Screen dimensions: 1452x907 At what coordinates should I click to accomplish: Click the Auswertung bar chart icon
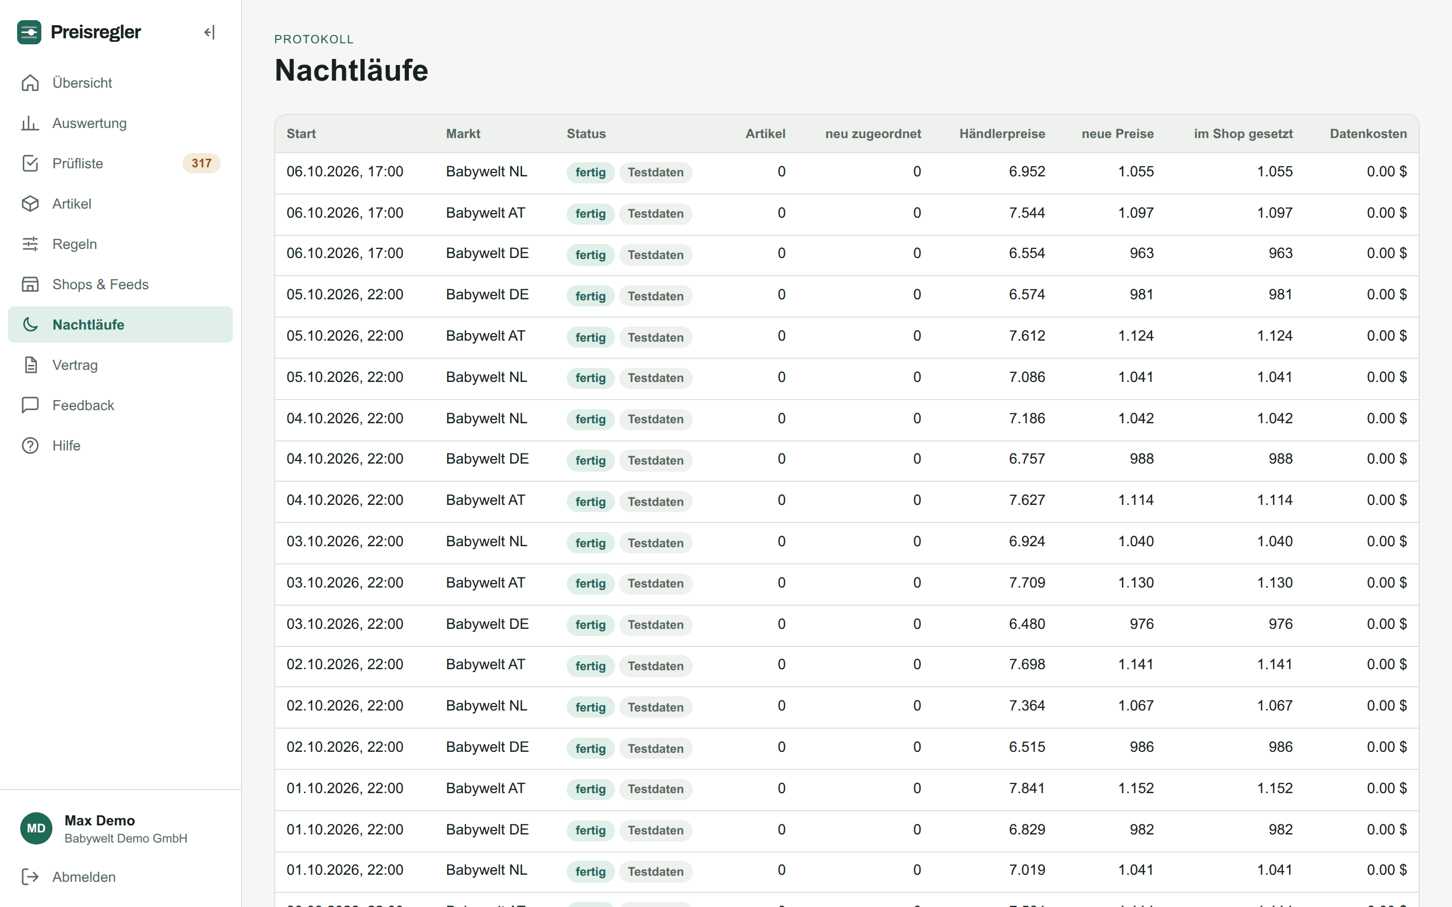click(x=30, y=123)
